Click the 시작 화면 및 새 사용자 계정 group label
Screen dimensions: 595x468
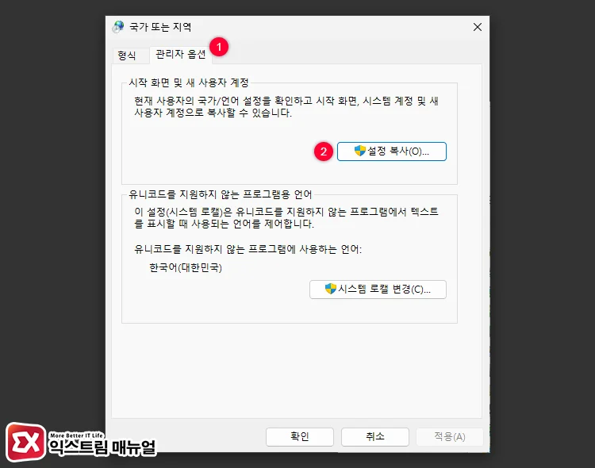[x=189, y=82]
